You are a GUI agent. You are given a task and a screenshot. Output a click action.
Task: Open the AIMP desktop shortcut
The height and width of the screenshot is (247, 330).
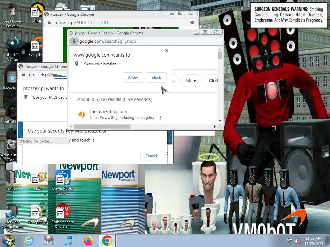[x=37, y=14]
